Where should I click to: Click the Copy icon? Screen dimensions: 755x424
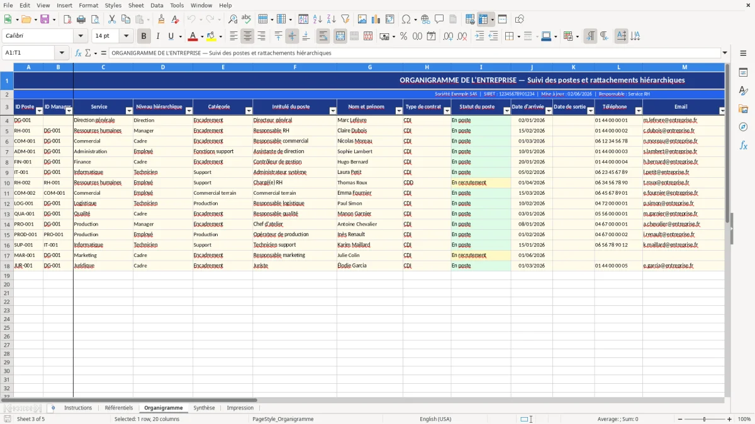(x=126, y=19)
